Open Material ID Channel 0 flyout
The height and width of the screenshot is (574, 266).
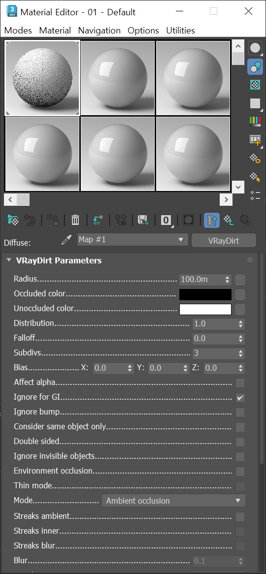(166, 220)
